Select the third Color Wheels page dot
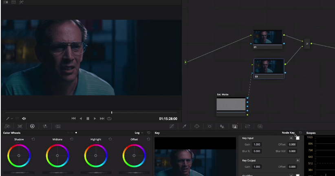335x176 pixels. coord(76,133)
